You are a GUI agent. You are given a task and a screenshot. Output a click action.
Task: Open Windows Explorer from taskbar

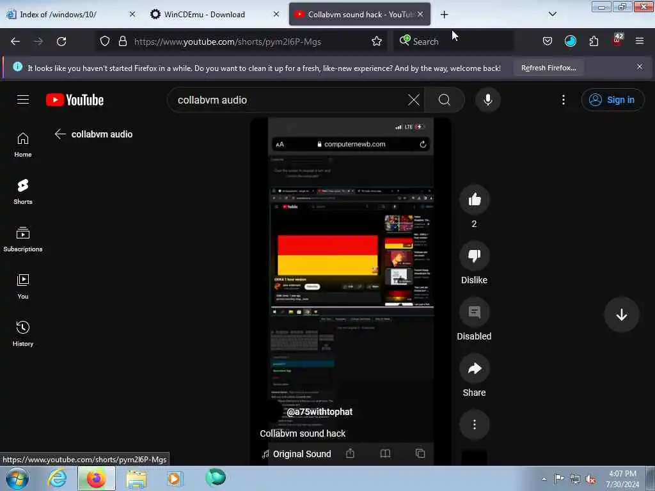pyautogui.click(x=136, y=478)
